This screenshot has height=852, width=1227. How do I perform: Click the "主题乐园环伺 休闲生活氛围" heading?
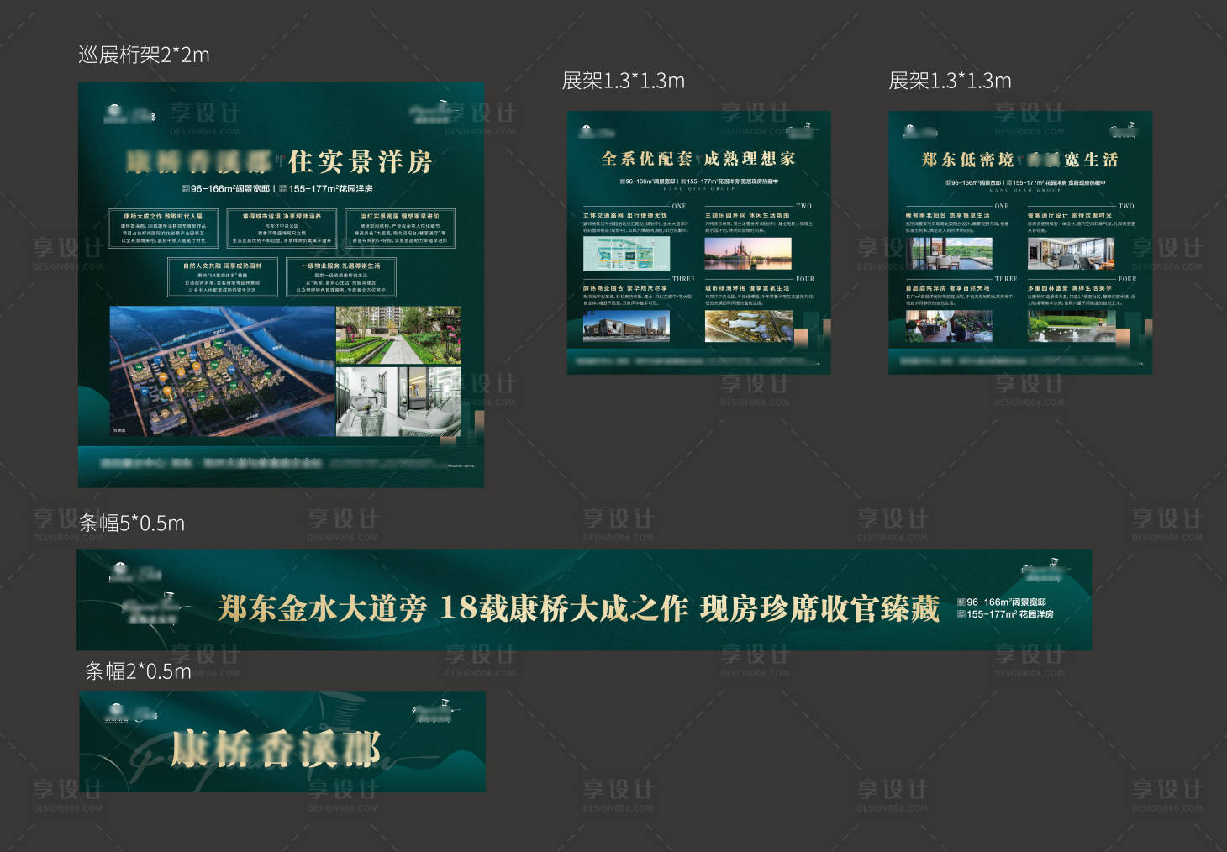[747, 216]
